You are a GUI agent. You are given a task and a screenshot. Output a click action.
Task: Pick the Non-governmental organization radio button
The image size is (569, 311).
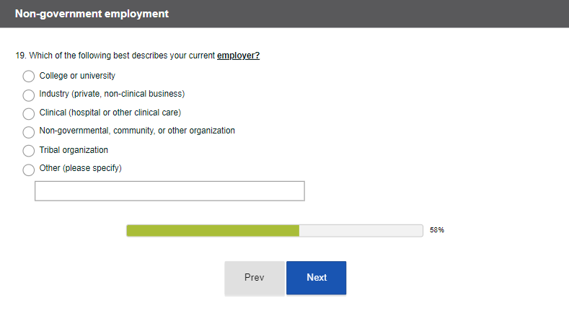(x=29, y=132)
